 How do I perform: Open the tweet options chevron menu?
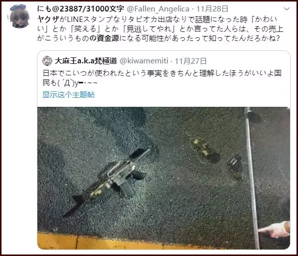pos(287,9)
